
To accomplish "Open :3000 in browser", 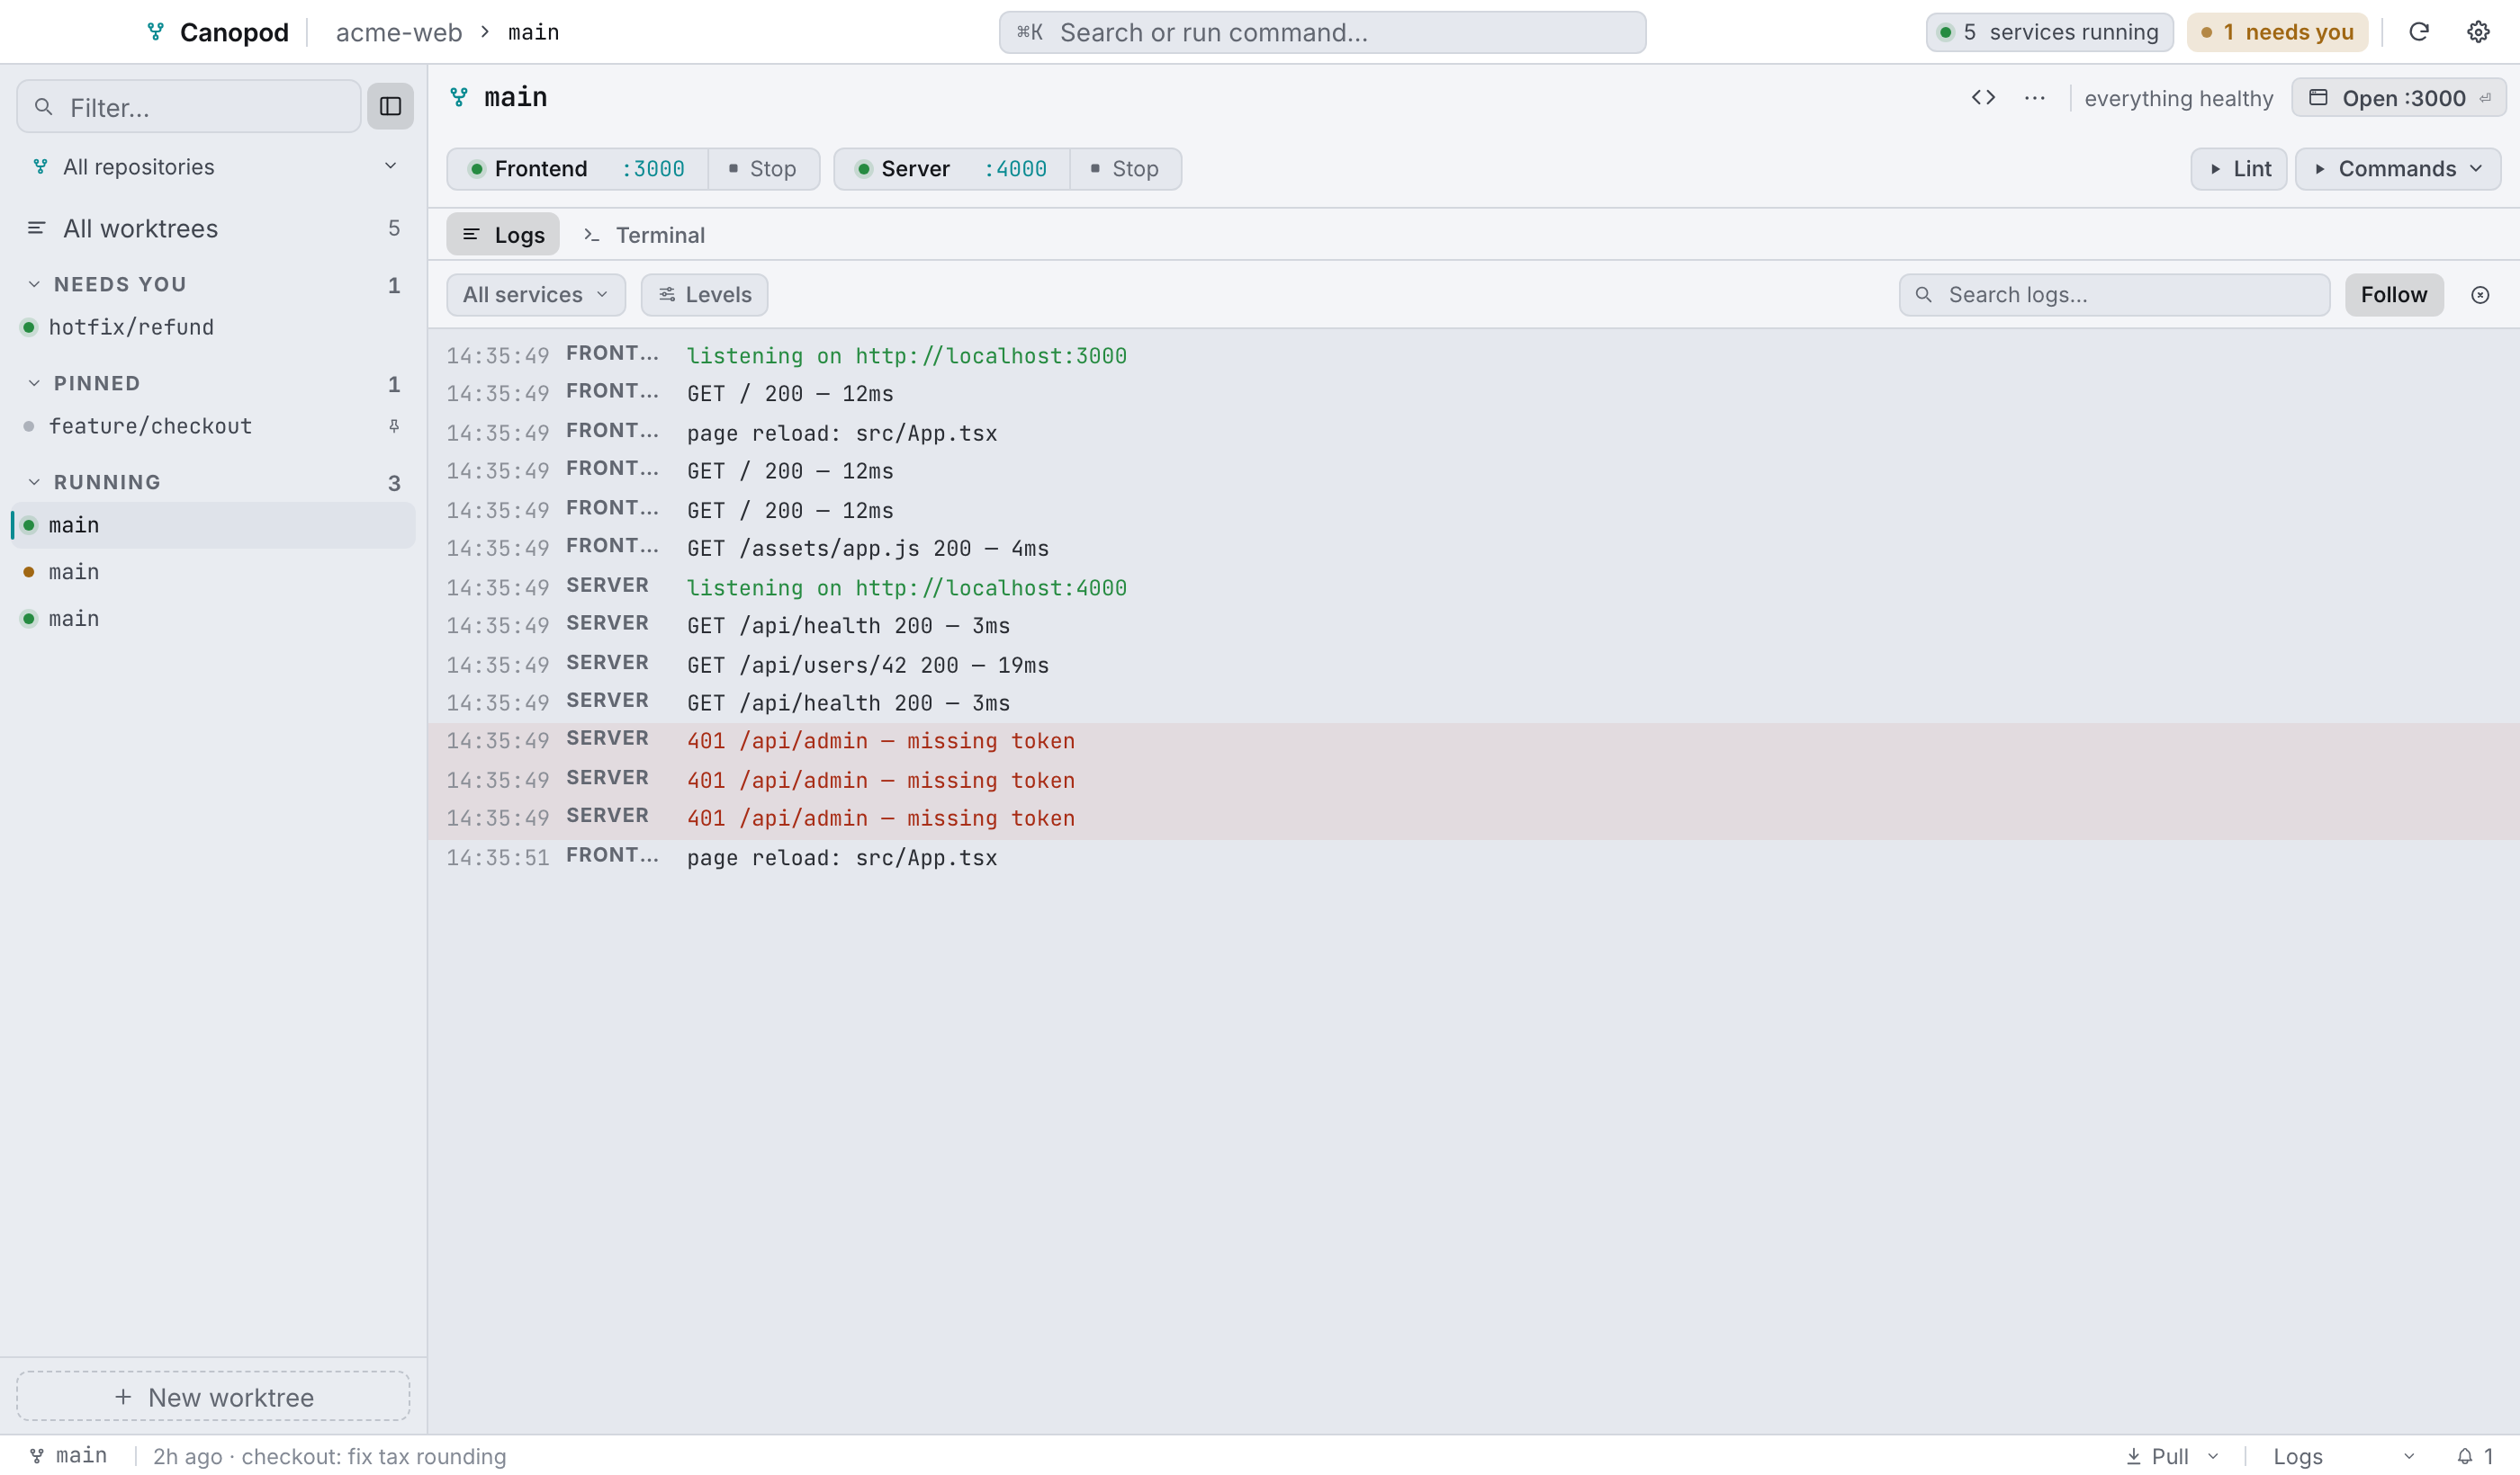I will click(x=2398, y=98).
